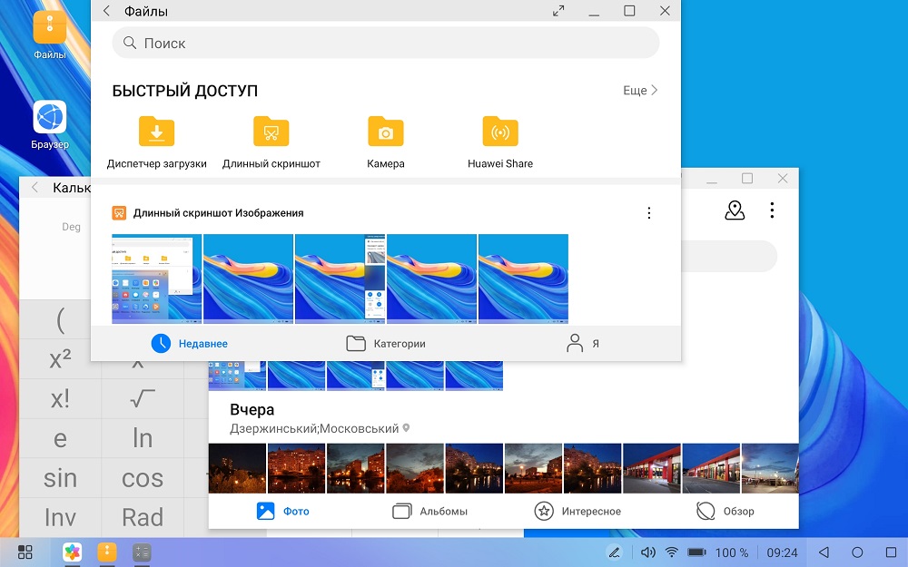This screenshot has height=567, width=908.
Task: Click the Дзержинский;Московский location label
Action: click(314, 429)
